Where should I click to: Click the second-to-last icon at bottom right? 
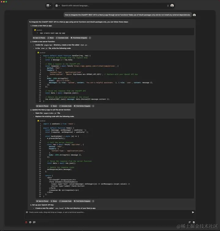pyautogui.click(x=190, y=222)
